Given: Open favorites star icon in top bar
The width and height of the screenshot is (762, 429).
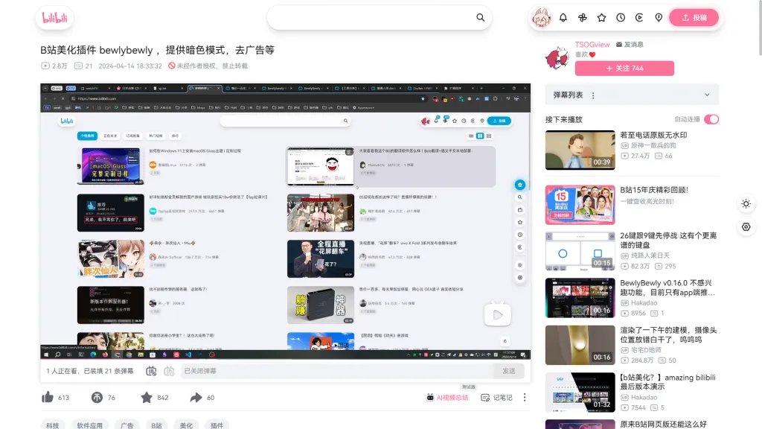Looking at the screenshot, I should click(601, 18).
